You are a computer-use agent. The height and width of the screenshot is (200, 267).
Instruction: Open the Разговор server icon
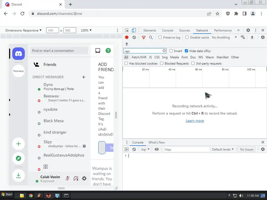point(19,71)
